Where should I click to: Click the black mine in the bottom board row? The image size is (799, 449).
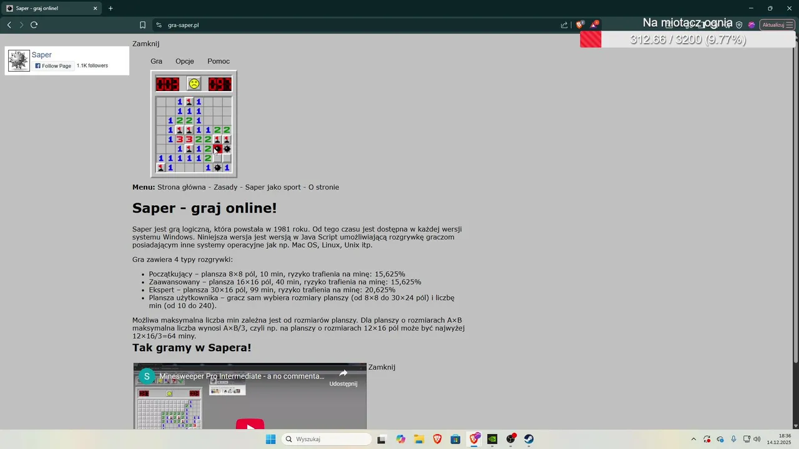pos(217,167)
